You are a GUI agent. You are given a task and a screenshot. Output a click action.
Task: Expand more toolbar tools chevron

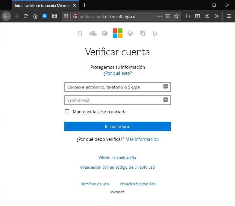click(x=217, y=16)
